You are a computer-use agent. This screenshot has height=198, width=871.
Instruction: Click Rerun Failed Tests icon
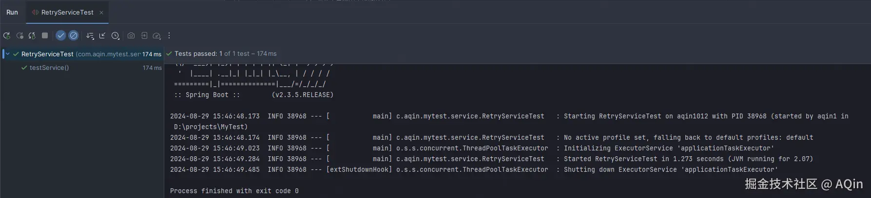tap(19, 35)
